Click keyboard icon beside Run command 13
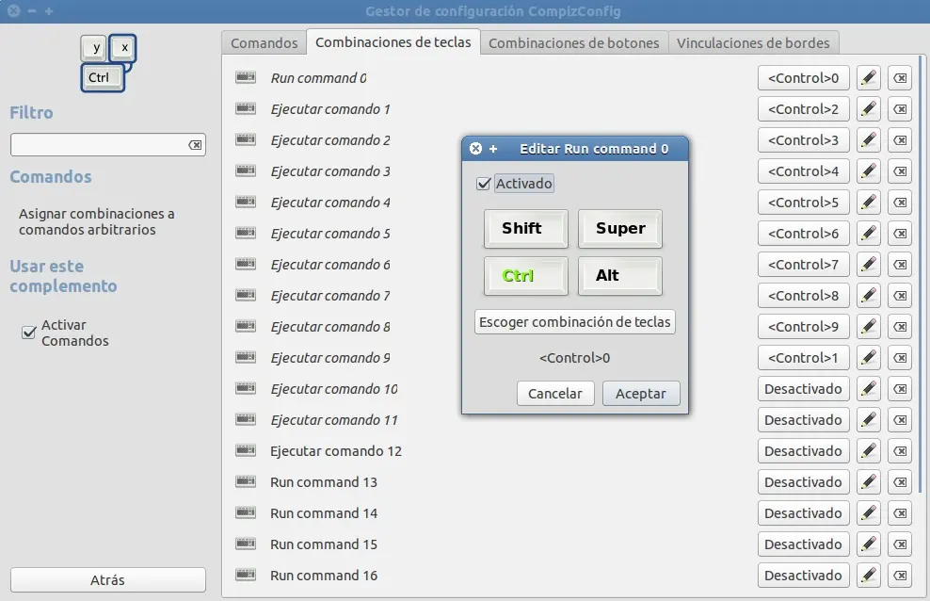This screenshot has height=601, width=930. coord(246,481)
